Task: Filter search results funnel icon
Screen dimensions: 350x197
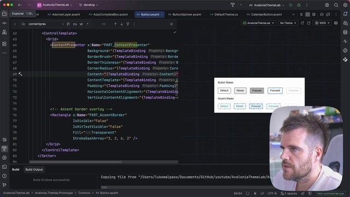Action: click(x=128, y=24)
